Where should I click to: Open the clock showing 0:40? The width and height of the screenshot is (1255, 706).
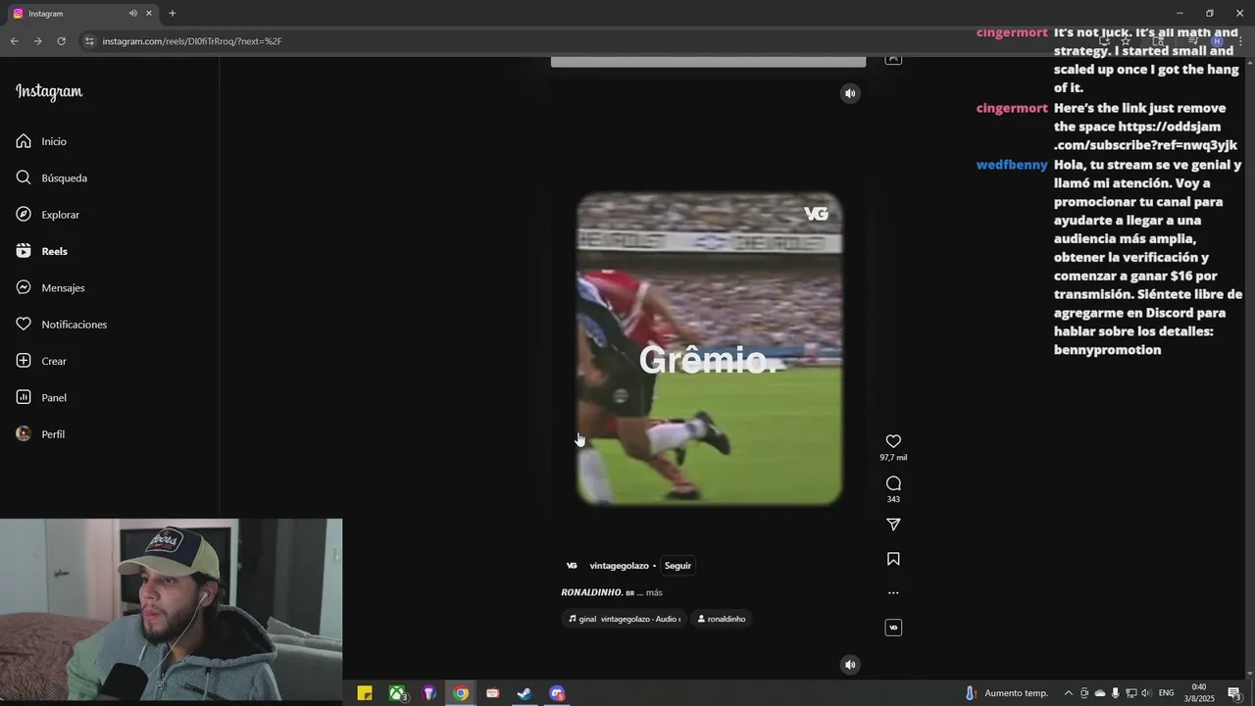click(x=1199, y=693)
